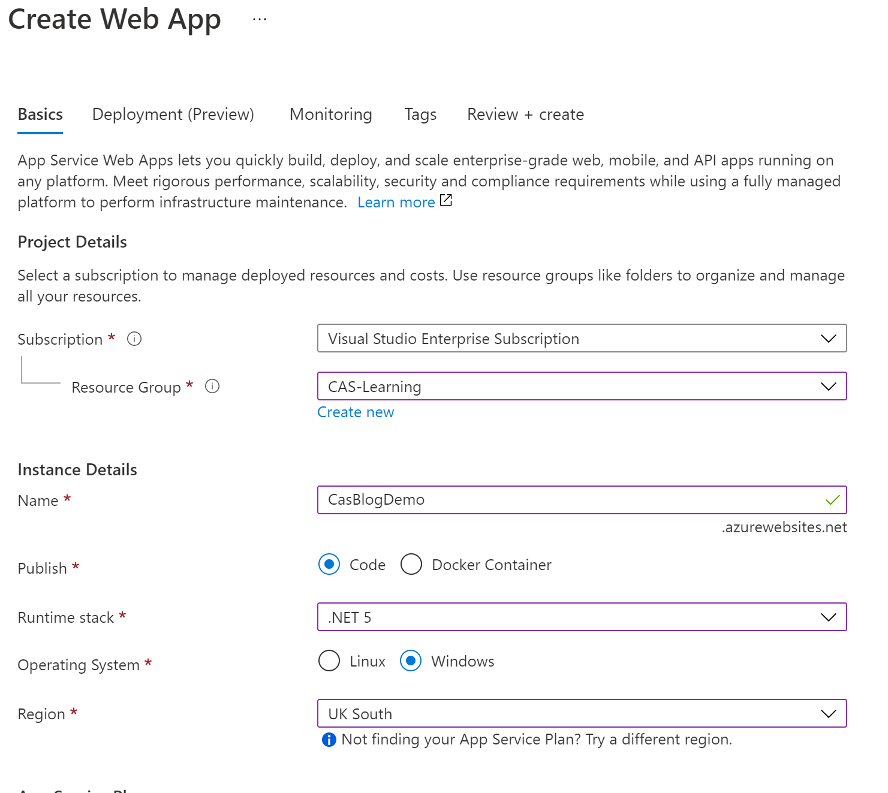888x793 pixels.
Task: Select the Code publish option
Action: pyautogui.click(x=329, y=565)
